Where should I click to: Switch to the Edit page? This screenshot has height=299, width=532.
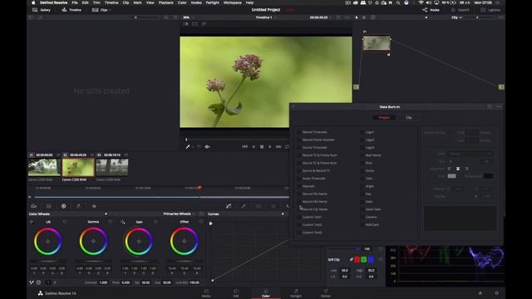tap(236, 293)
